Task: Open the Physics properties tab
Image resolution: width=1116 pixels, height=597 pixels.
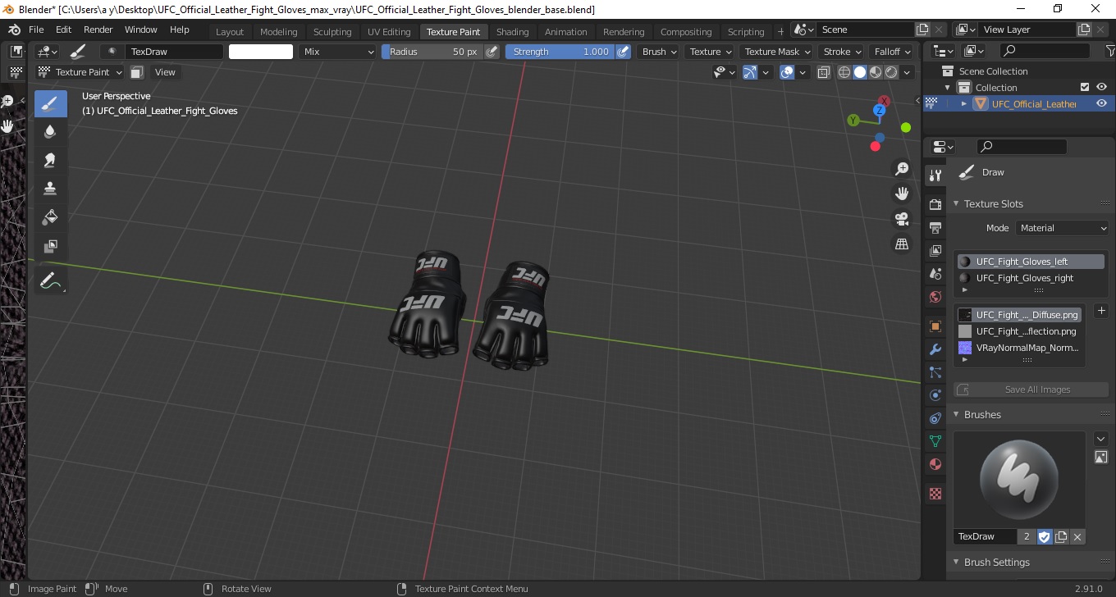Action: (x=935, y=395)
